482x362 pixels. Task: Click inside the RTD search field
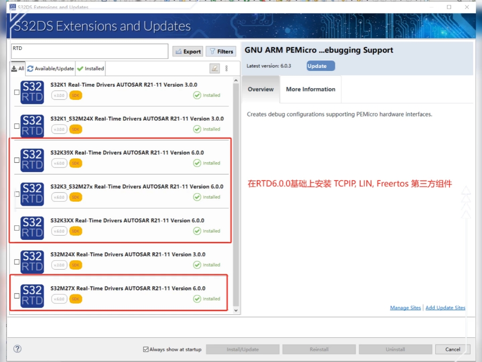coord(89,50)
